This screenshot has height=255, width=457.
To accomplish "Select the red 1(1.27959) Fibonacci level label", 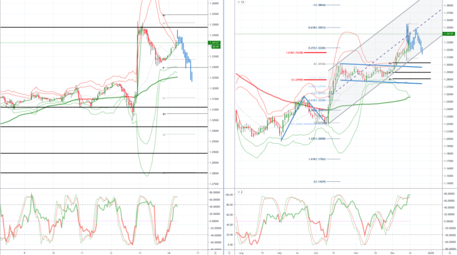I will [x=297, y=80].
